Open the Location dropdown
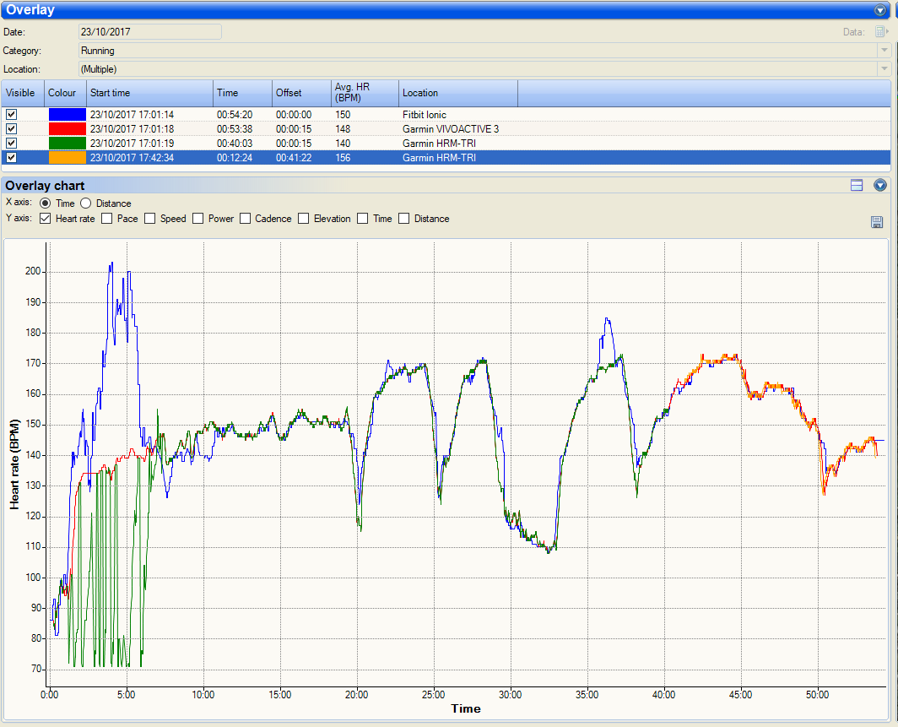 884,69
